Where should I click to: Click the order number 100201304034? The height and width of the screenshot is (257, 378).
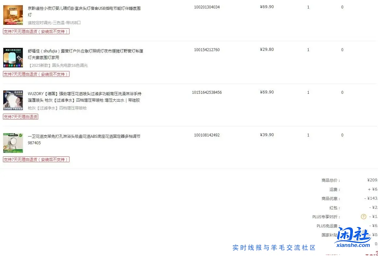206,7
